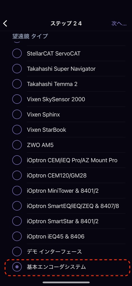Image resolution: width=132 pixels, height=286 pixels.
Task: Select iOptron iEQ45 & 8406 option
Action: [x=17, y=237]
